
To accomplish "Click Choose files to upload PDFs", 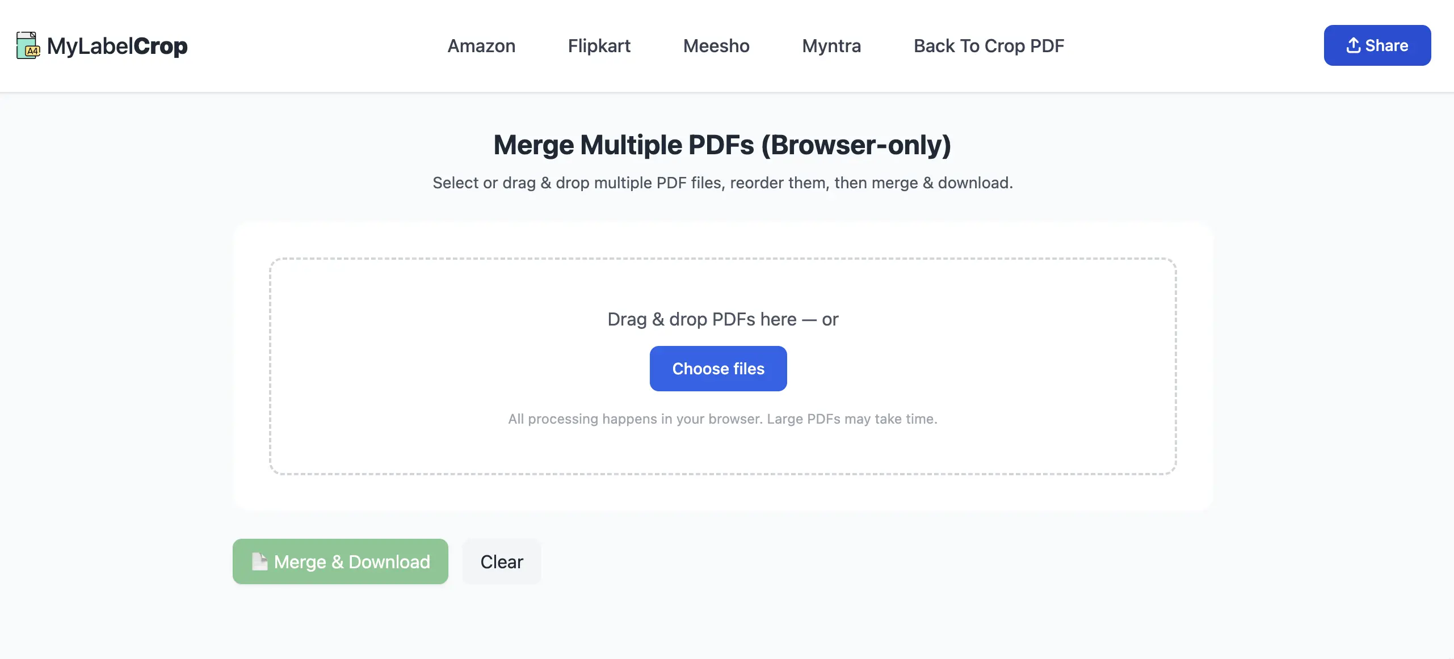I will [x=718, y=369].
